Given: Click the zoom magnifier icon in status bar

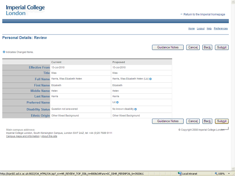Looking at the screenshot, I should click(215, 173).
